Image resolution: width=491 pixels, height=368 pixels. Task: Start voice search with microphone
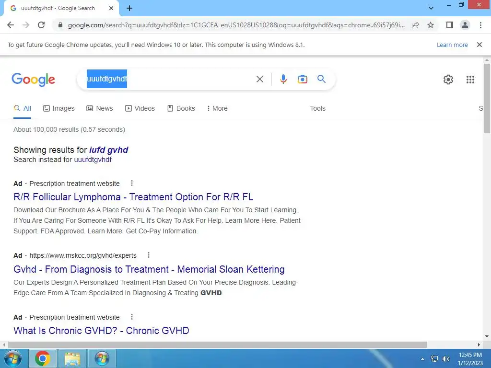(283, 79)
